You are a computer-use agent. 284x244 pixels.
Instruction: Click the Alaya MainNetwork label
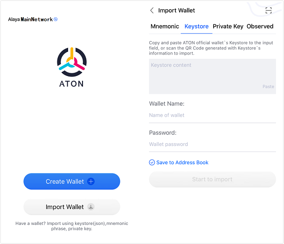coord(30,20)
